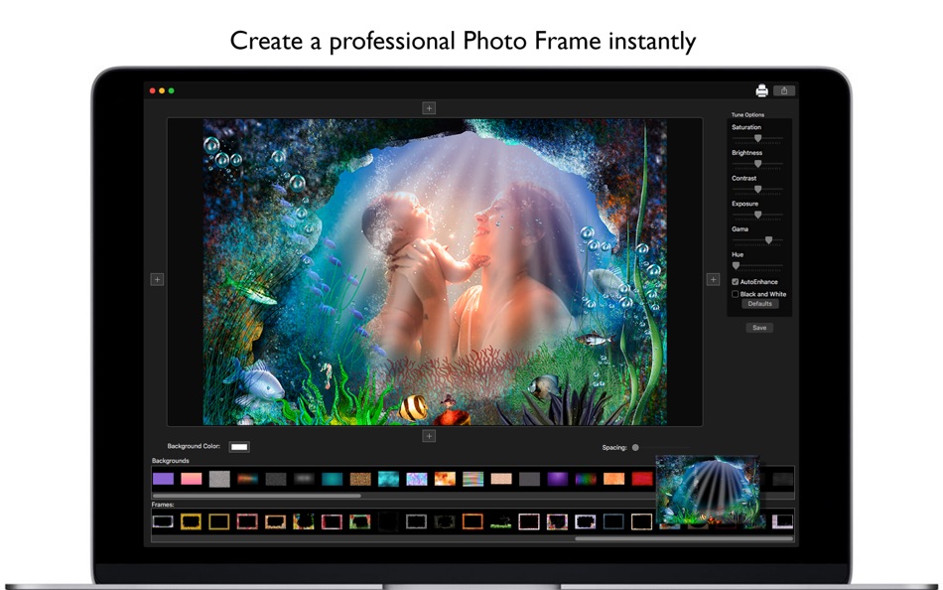Select the bright orange frame thumbnail
The image size is (943, 590).
(x=472, y=521)
